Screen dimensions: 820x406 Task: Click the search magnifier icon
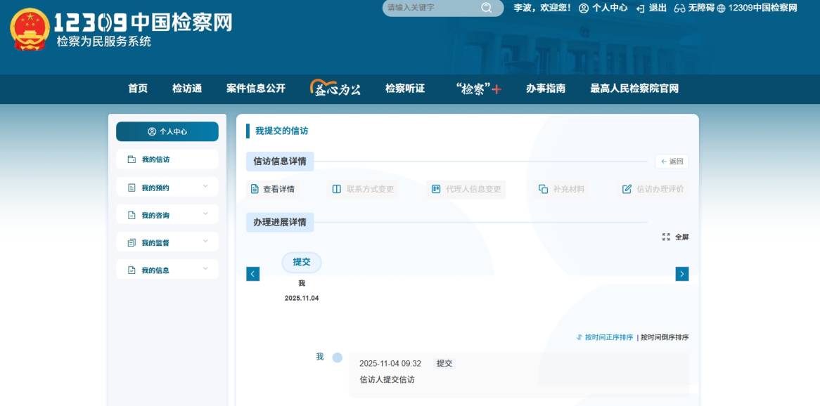[487, 8]
